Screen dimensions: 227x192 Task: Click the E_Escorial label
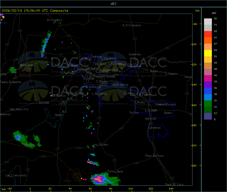tap(93, 87)
